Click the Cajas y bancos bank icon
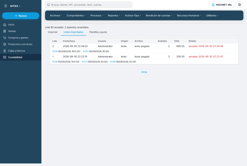Viewport: 247px width, 166px height. coord(5,51)
